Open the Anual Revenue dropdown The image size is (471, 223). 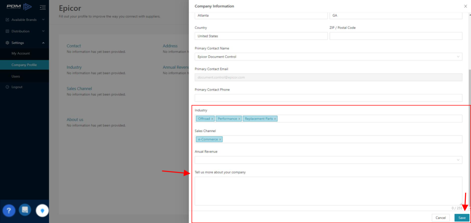(328, 160)
